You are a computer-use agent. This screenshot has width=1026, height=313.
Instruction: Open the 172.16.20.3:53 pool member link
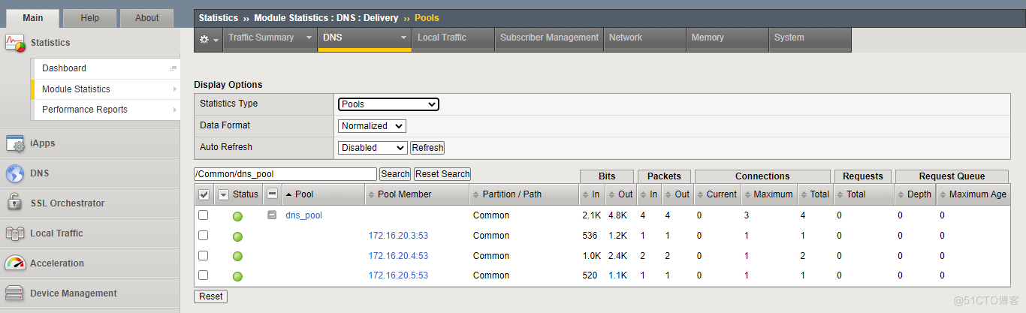pos(398,236)
